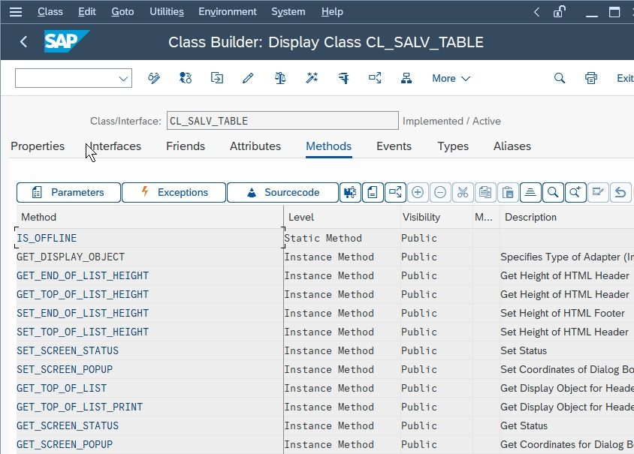Click the top toolbar where-used arrows icon
Image resolution: width=634 pixels, height=454 pixels.
click(x=375, y=78)
